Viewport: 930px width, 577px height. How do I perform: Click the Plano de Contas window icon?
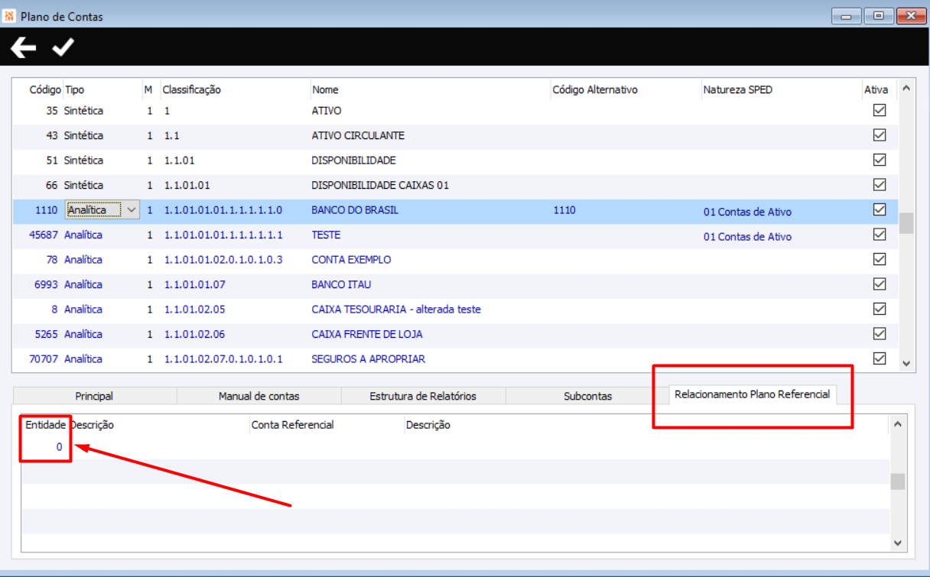[11, 15]
